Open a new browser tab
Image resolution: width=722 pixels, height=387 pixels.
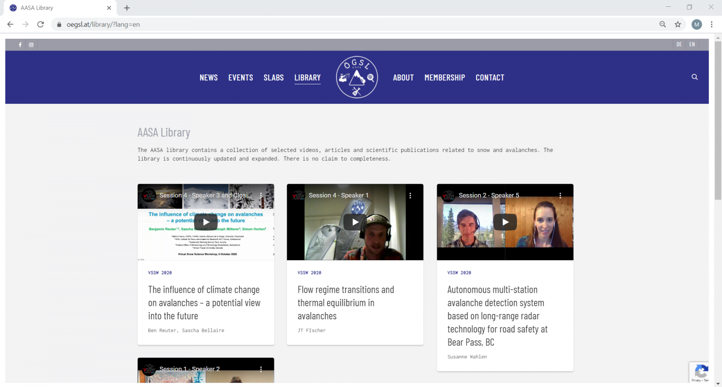coord(127,8)
